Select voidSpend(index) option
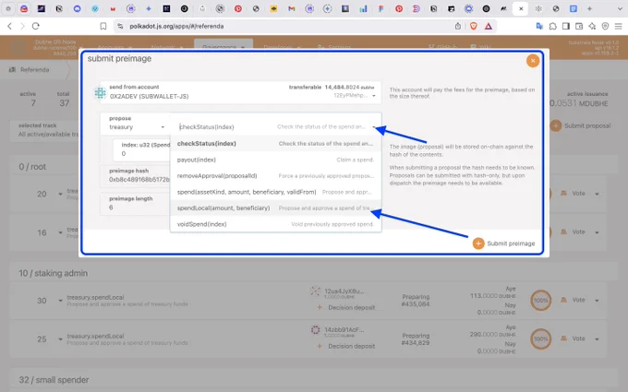 coord(275,224)
